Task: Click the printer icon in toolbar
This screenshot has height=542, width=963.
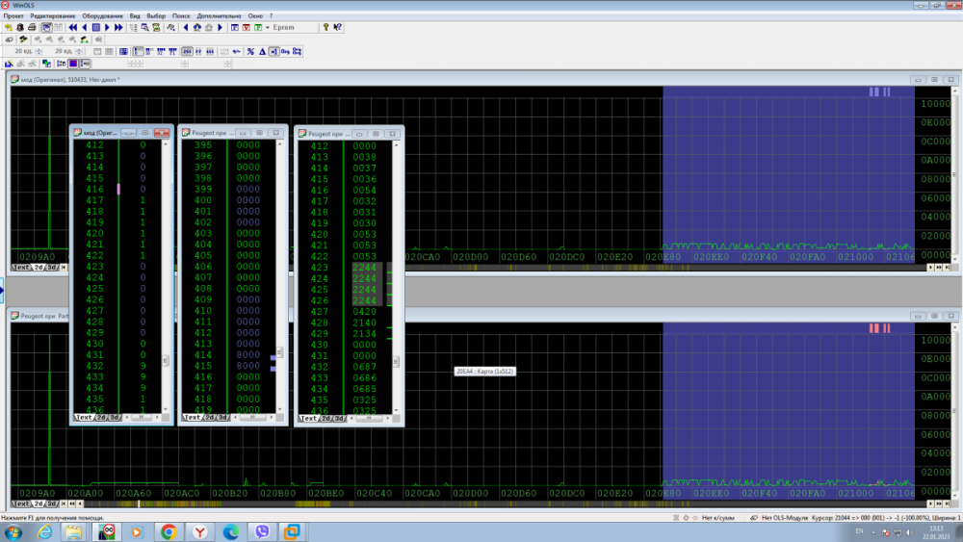Action: [32, 27]
